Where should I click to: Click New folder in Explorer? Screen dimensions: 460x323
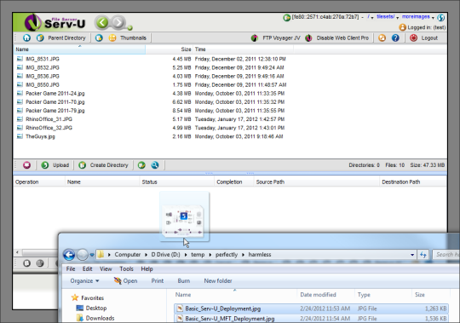click(x=218, y=281)
